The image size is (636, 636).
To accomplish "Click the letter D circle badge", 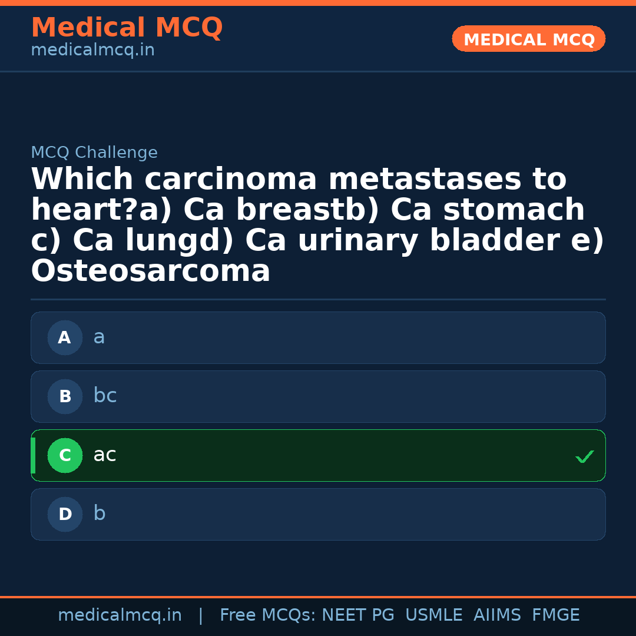I will point(65,514).
